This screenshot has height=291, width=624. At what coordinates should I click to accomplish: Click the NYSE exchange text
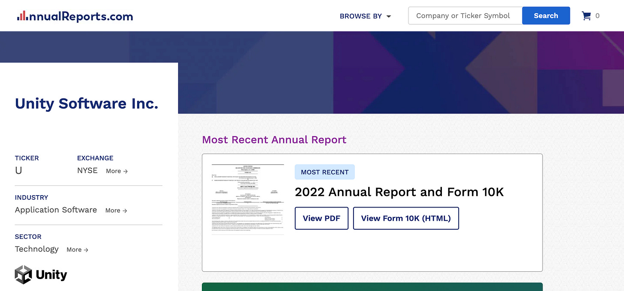[x=87, y=170]
